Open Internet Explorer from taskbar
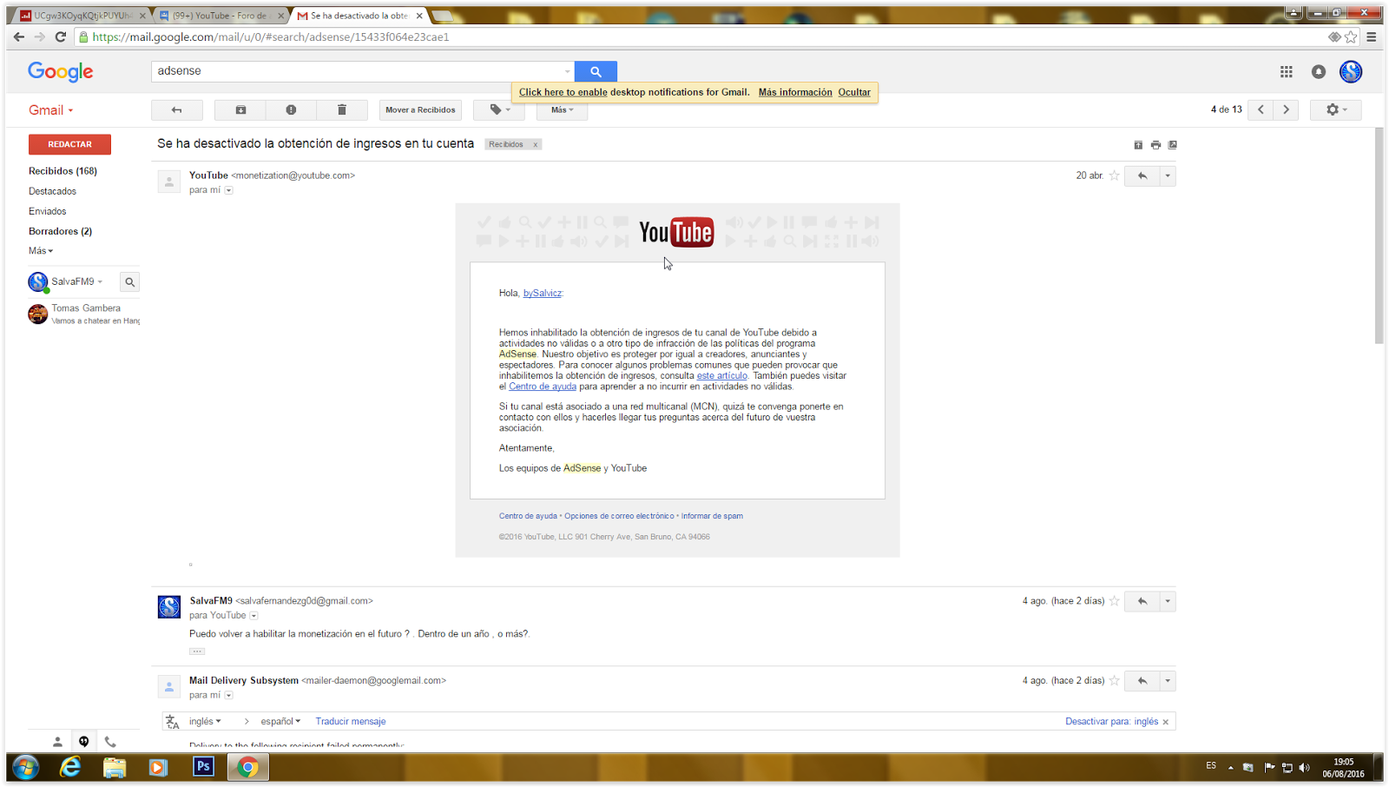This screenshot has width=1389, height=787. (x=70, y=767)
